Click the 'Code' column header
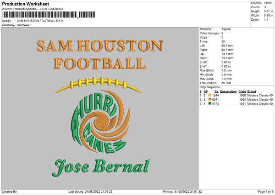The width and height of the screenshot is (275, 195). 242,92
